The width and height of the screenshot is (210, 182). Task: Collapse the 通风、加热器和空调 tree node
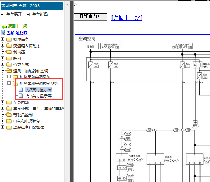pyautogui.click(x=2, y=71)
